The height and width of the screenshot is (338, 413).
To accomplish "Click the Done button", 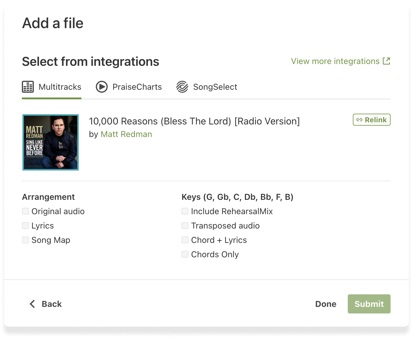I will pyautogui.click(x=326, y=304).
